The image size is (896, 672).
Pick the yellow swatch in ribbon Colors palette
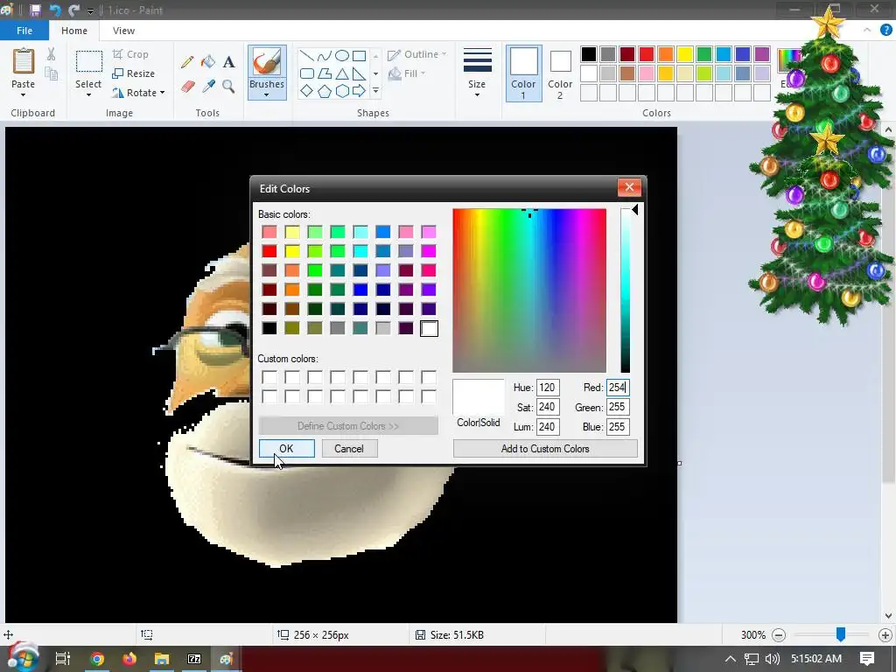pyautogui.click(x=684, y=54)
